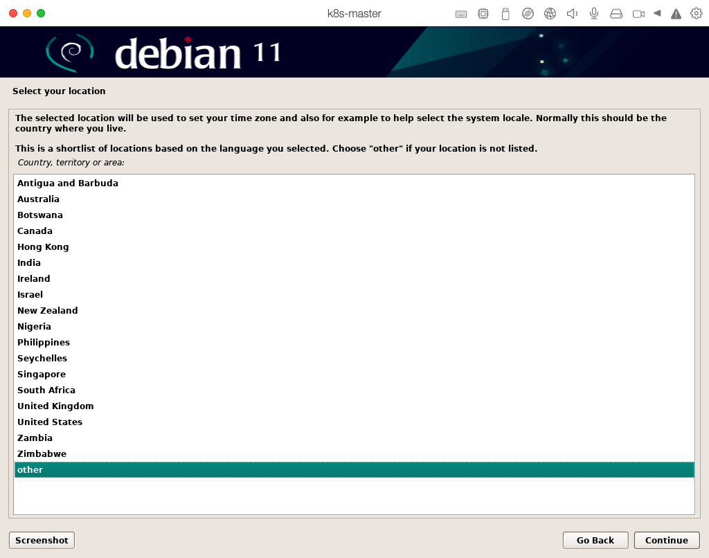Toggle the speaker sound icon
The image size is (709, 558).
(x=572, y=14)
